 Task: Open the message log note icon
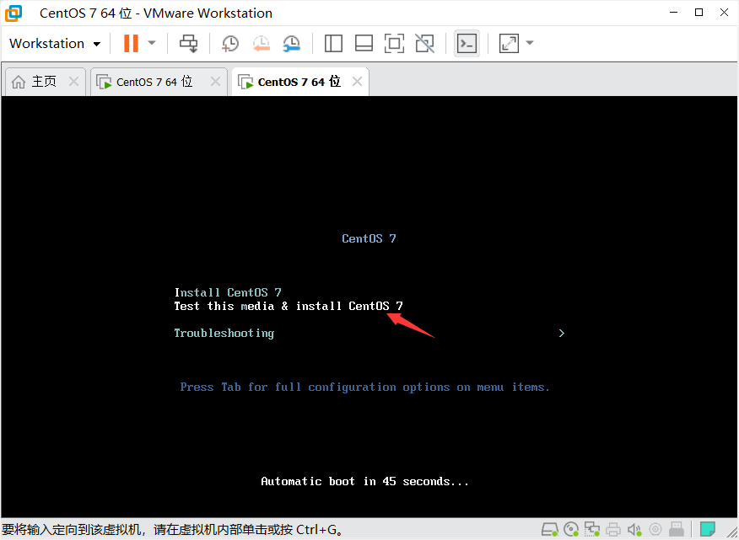(x=708, y=529)
